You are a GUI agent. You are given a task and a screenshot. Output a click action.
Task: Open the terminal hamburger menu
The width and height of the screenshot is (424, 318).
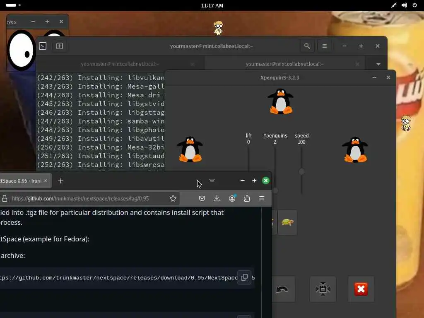point(325,46)
